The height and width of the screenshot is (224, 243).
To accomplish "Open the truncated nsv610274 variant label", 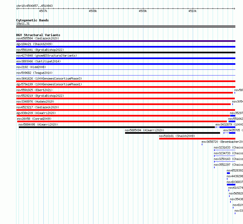I will (236, 188).
